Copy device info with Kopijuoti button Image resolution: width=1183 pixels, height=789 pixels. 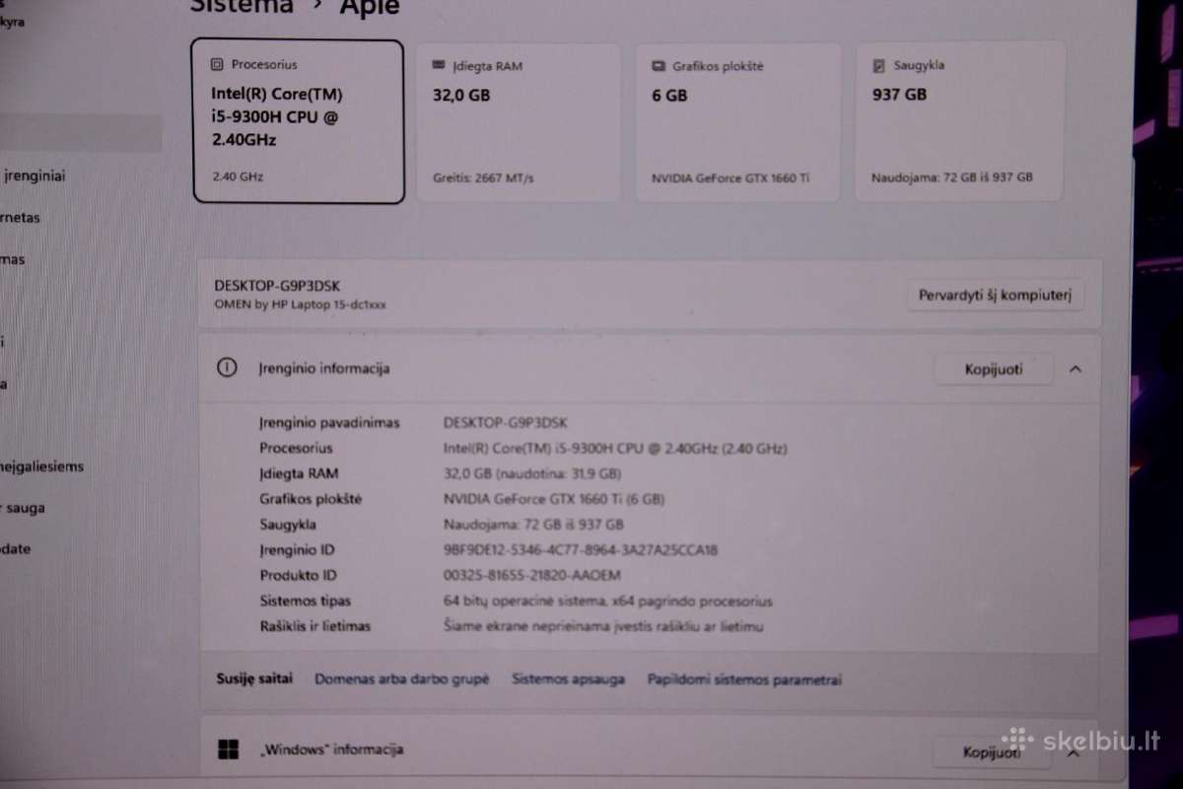(x=994, y=369)
